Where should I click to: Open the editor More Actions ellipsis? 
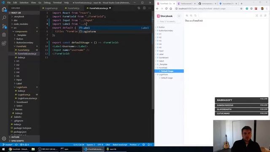[x=150, y=8]
